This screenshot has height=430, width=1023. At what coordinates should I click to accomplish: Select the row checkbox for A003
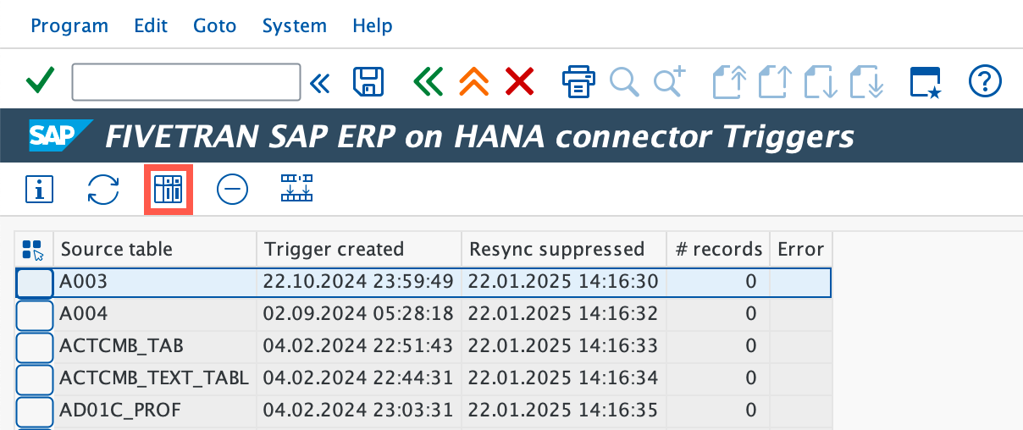pyautogui.click(x=34, y=282)
